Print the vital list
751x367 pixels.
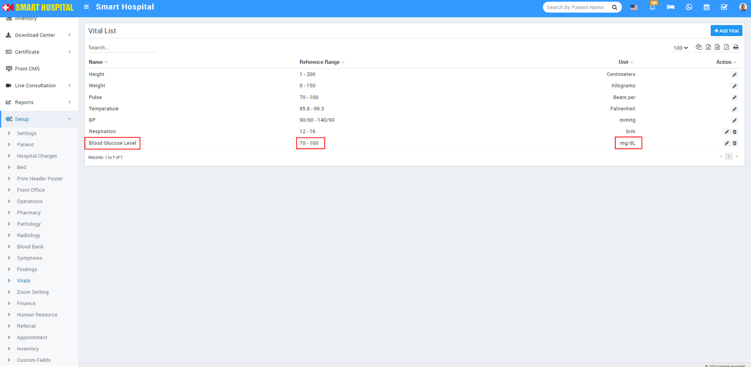tap(736, 47)
